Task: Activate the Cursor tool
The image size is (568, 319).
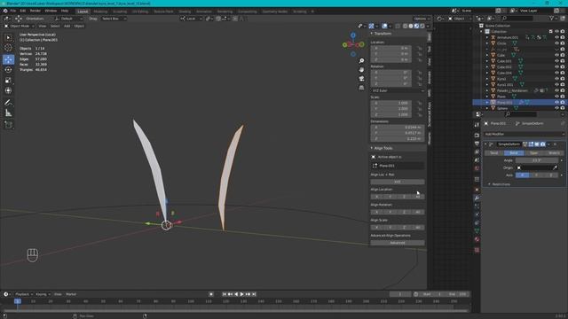Action: [8, 48]
